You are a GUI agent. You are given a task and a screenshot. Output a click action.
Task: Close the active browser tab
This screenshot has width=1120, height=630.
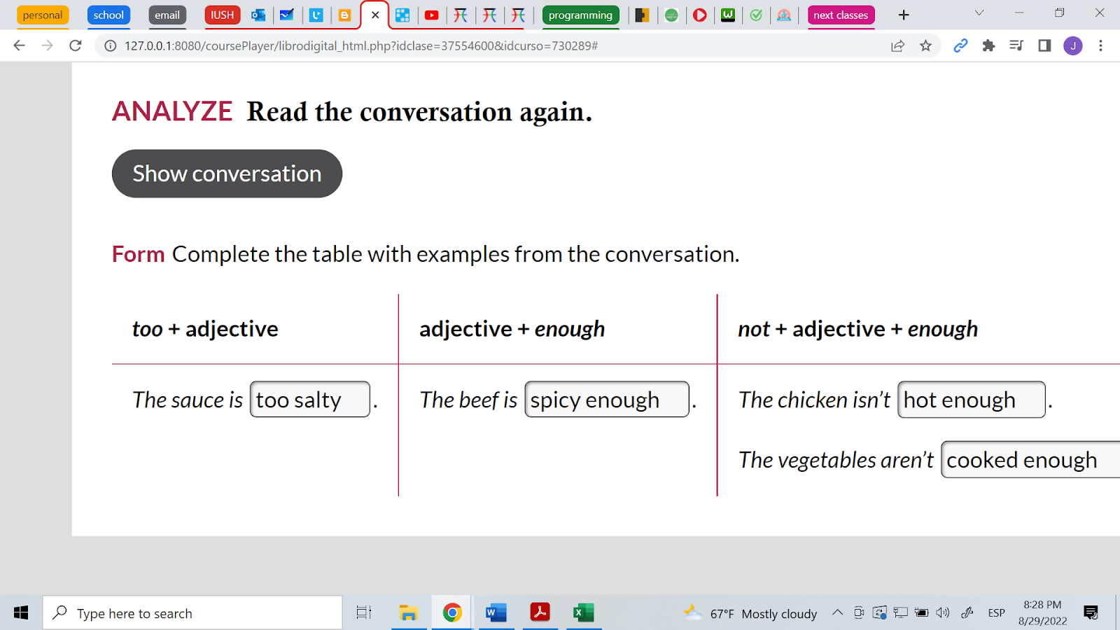click(375, 15)
